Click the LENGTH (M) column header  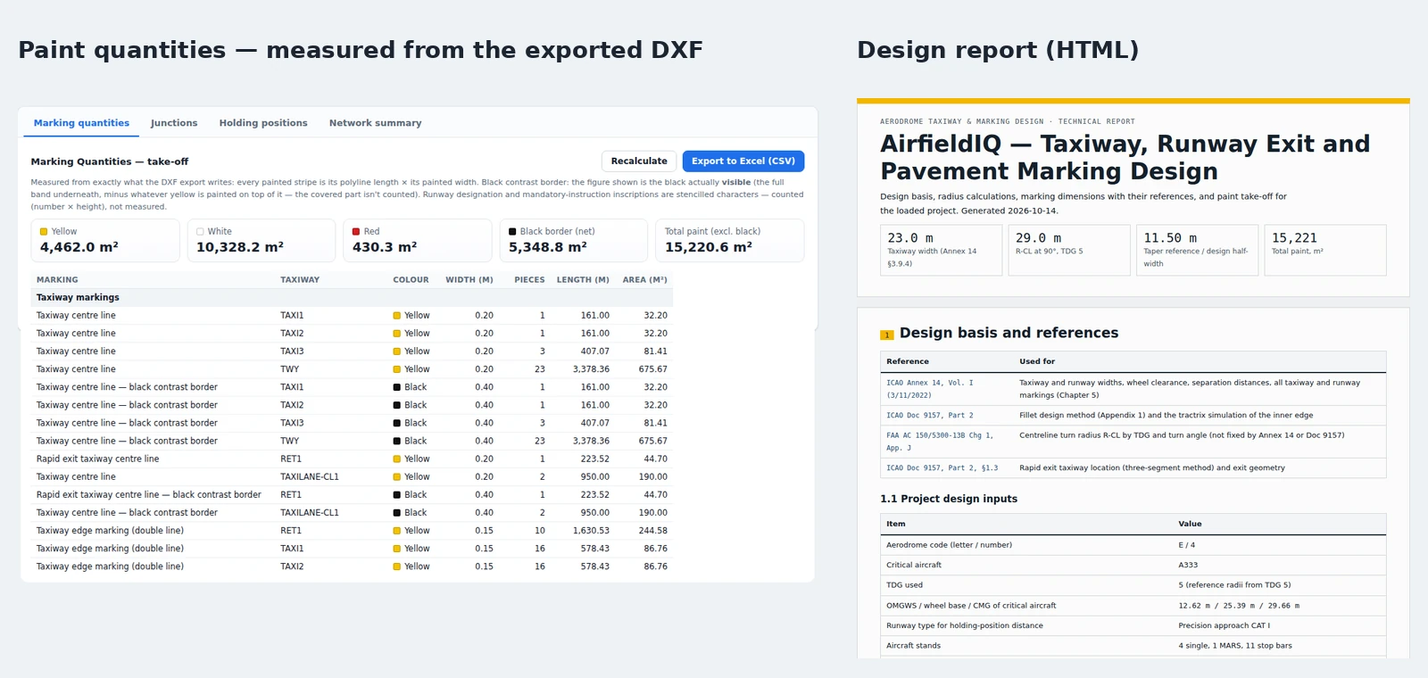pos(583,280)
